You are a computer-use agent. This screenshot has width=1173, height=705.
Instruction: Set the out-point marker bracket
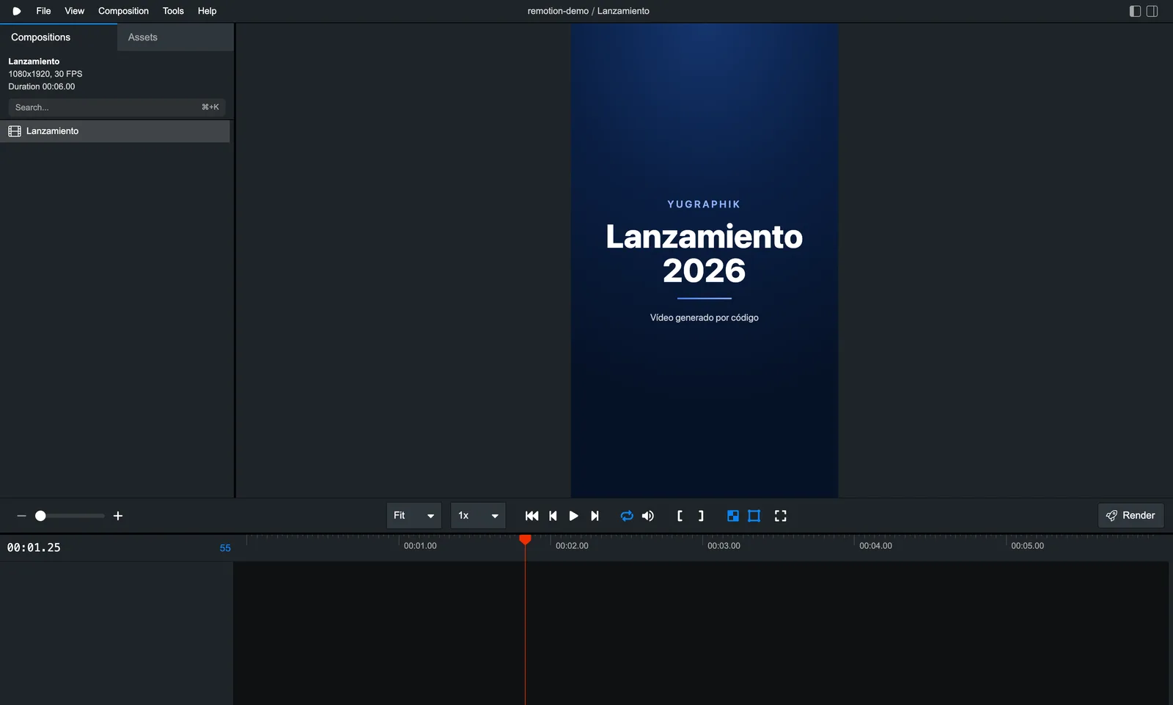pyautogui.click(x=701, y=516)
